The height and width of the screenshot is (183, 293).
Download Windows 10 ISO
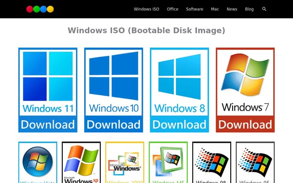[114, 124]
